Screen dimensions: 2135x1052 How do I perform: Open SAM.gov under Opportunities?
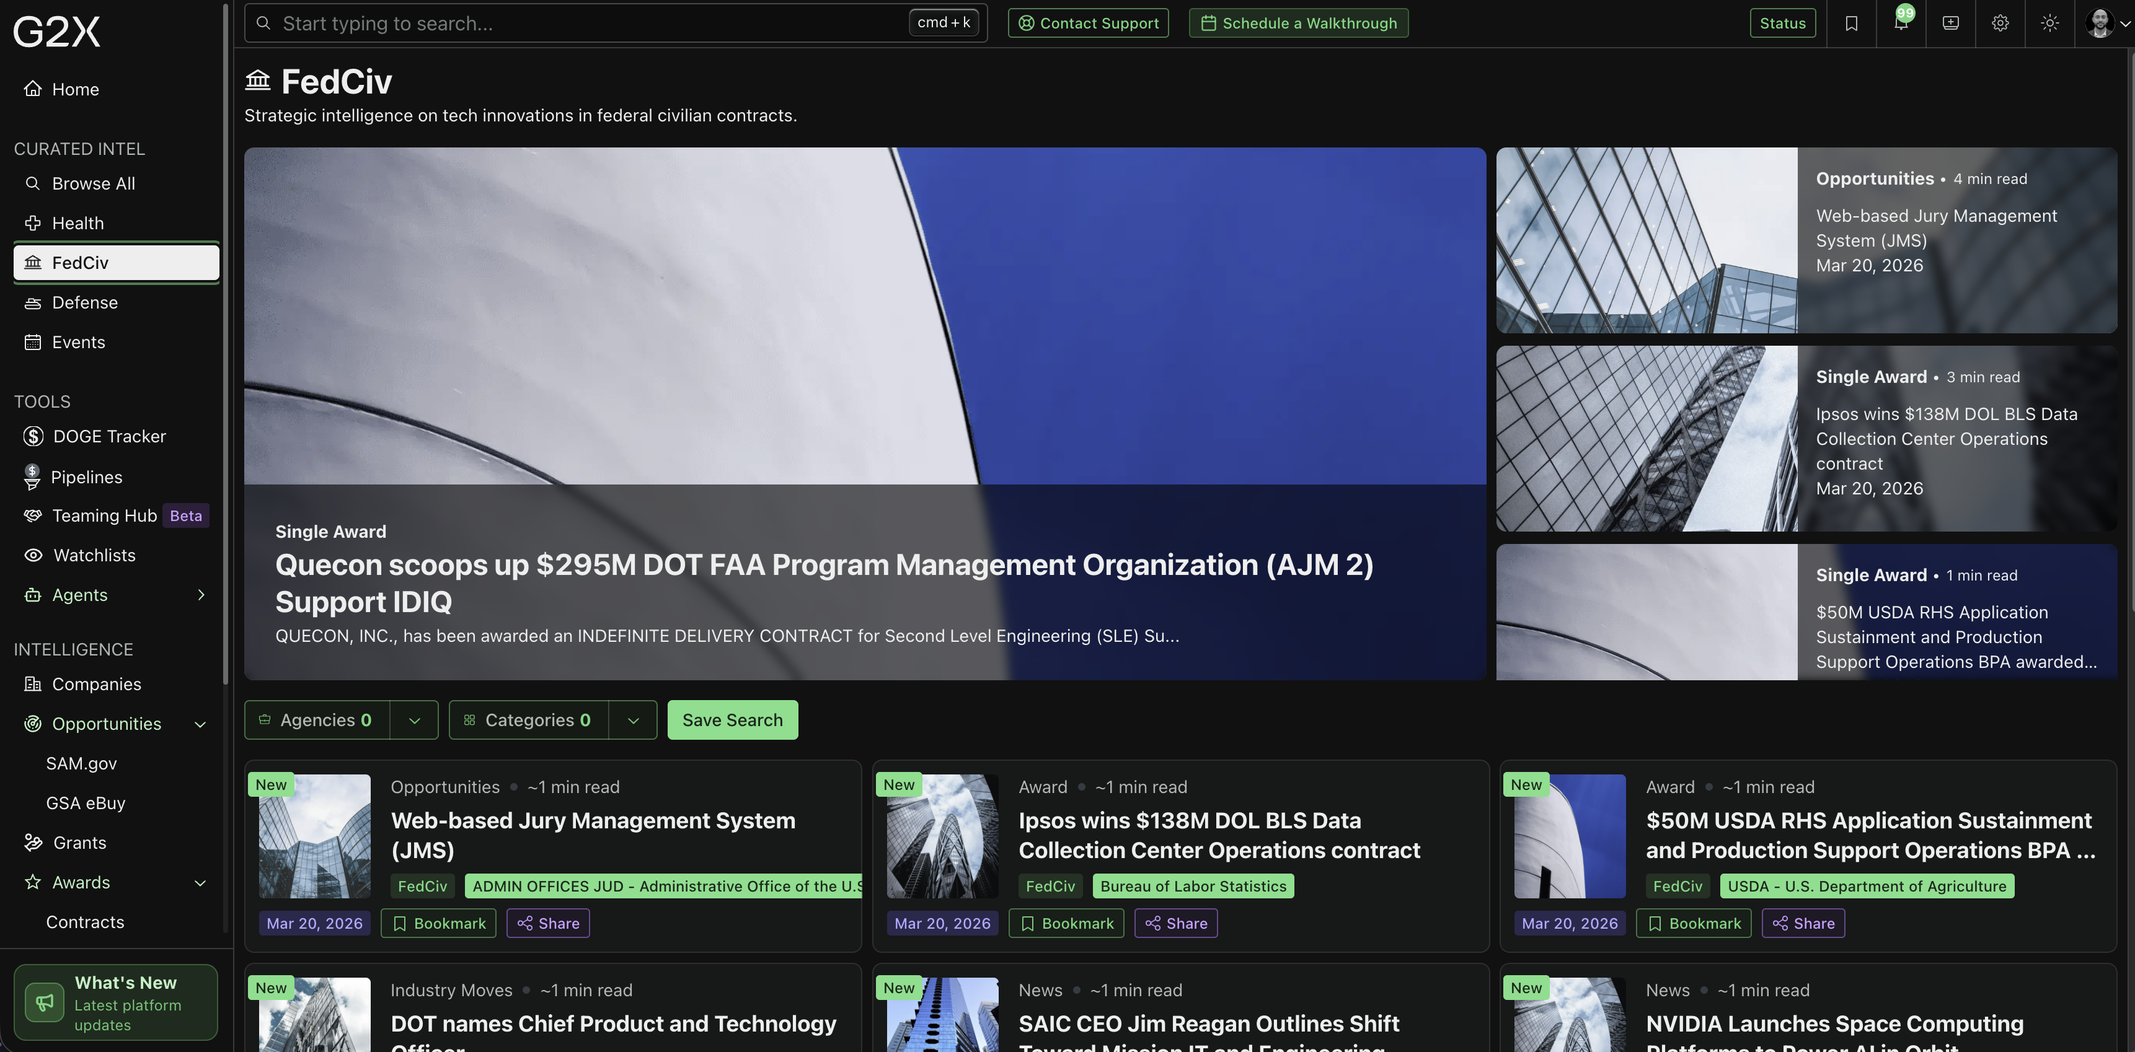pos(81,764)
